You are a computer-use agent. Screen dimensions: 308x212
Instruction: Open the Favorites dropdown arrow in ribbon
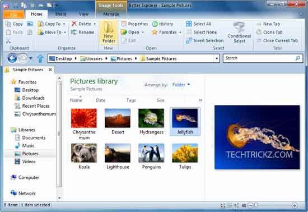coord(180,33)
